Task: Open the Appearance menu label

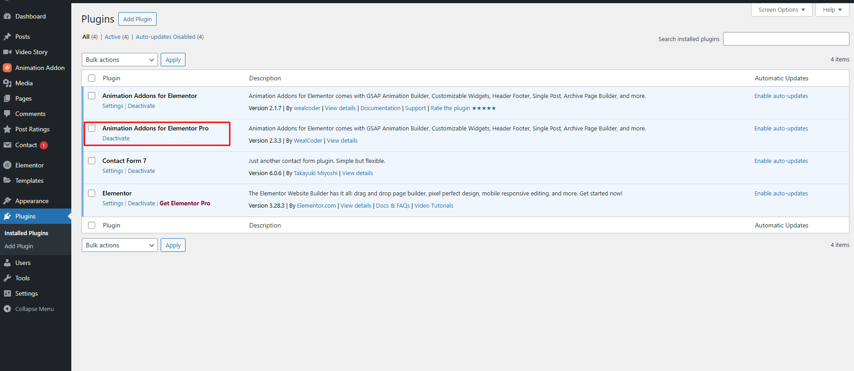Action: (32, 201)
